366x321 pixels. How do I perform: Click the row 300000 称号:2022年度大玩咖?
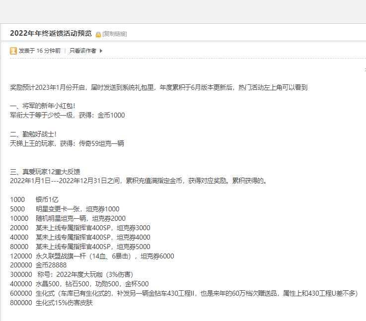(72, 274)
